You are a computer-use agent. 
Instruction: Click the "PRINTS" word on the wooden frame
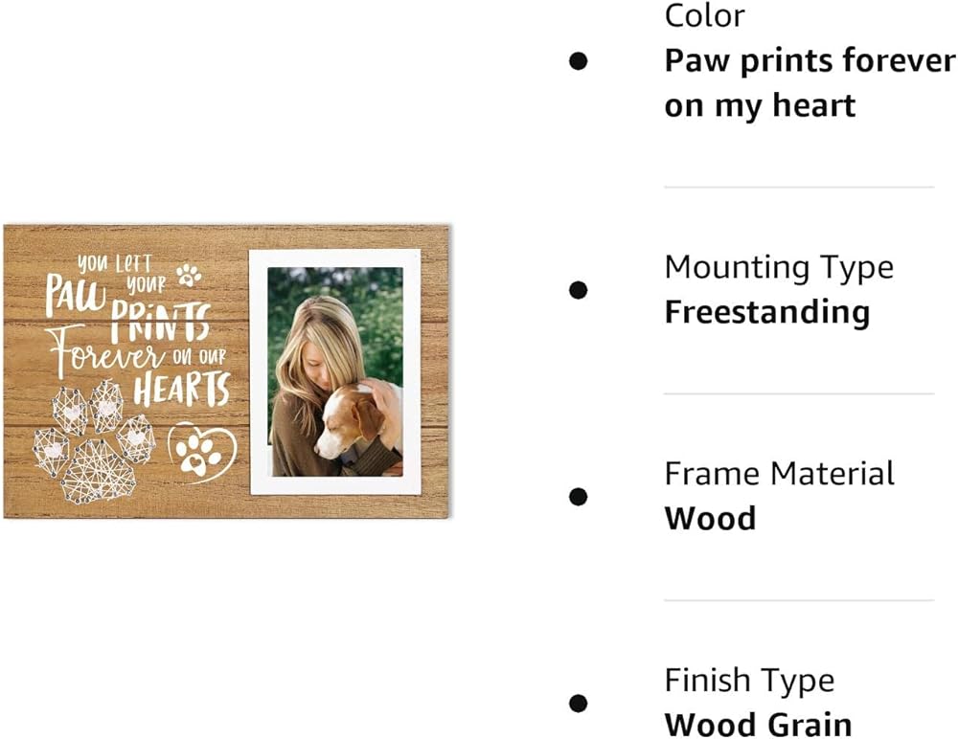(x=160, y=322)
